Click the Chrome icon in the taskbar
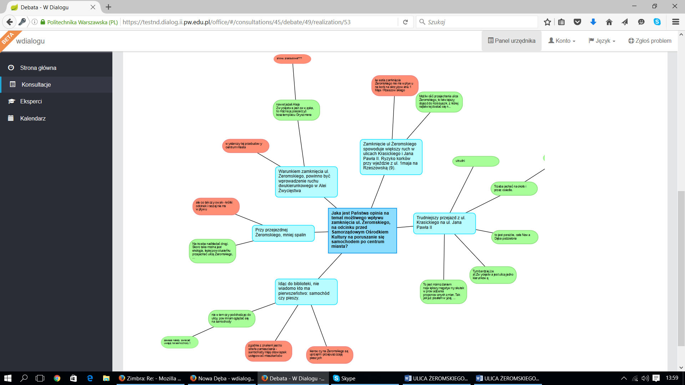 (57, 378)
